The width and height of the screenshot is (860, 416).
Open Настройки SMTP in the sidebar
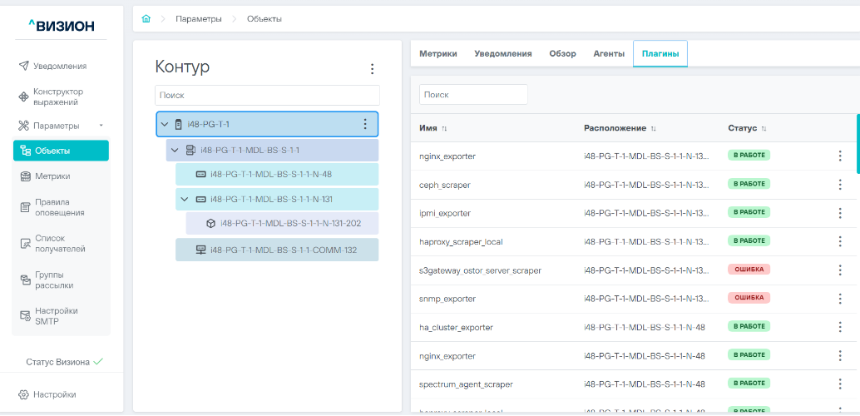click(56, 316)
